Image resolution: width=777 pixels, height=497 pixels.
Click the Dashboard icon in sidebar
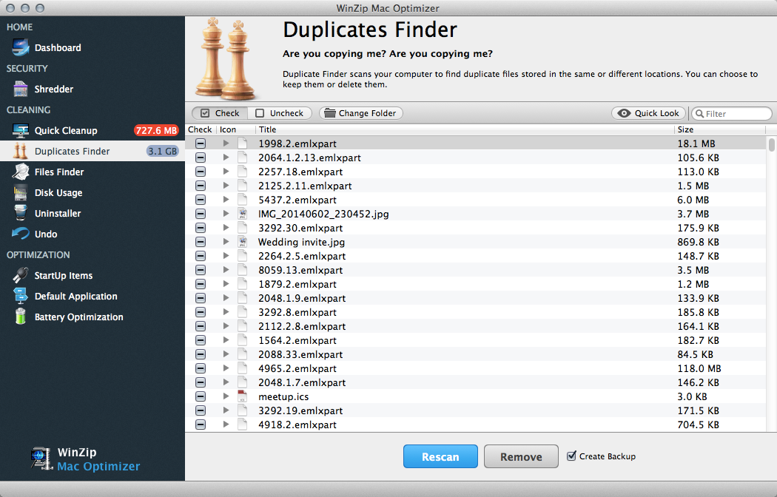[21, 48]
